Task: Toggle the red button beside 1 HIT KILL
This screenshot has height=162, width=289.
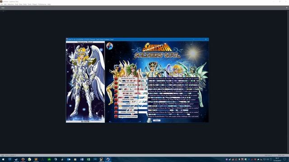Action: pyautogui.click(x=116, y=91)
